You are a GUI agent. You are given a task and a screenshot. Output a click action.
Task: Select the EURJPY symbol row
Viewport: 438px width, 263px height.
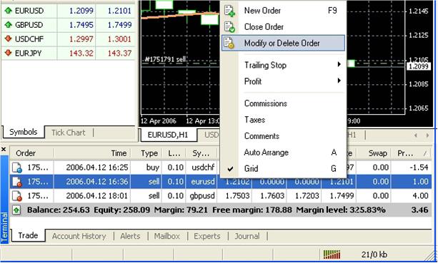coord(68,53)
